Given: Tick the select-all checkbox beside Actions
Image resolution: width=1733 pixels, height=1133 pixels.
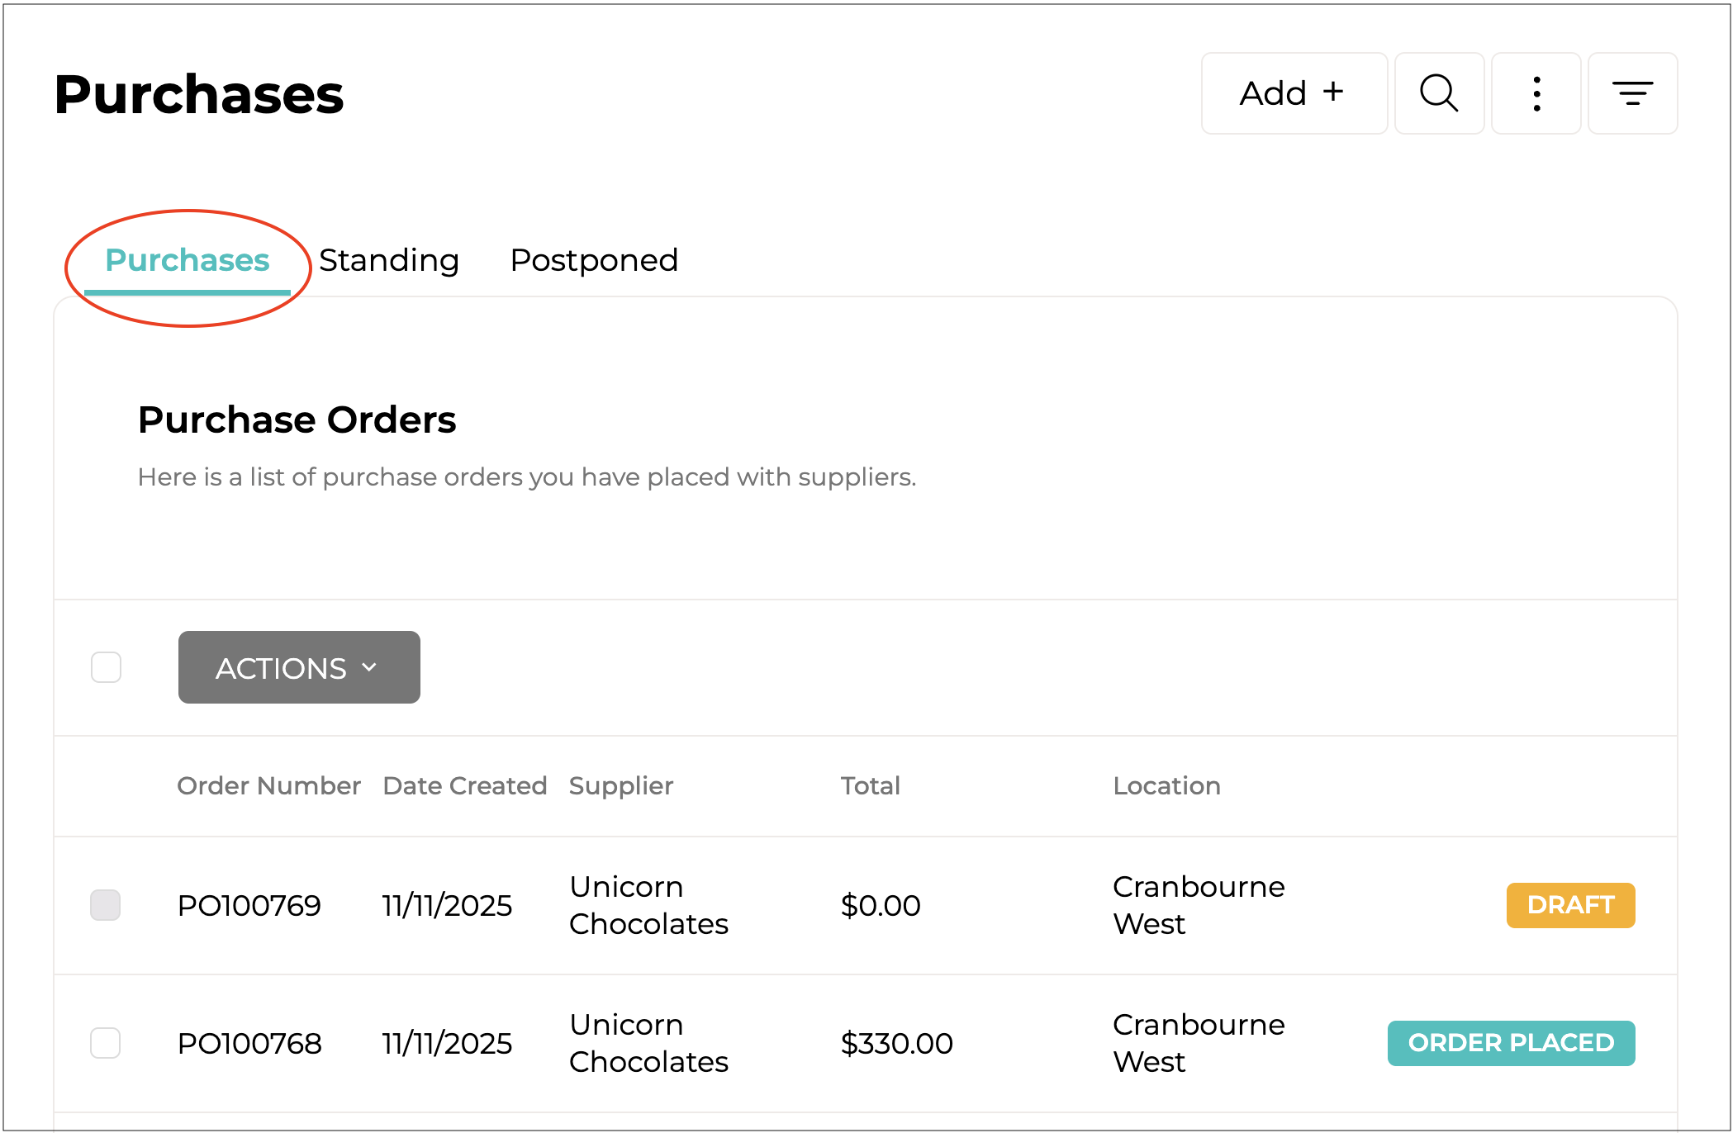Looking at the screenshot, I should click(x=106, y=667).
